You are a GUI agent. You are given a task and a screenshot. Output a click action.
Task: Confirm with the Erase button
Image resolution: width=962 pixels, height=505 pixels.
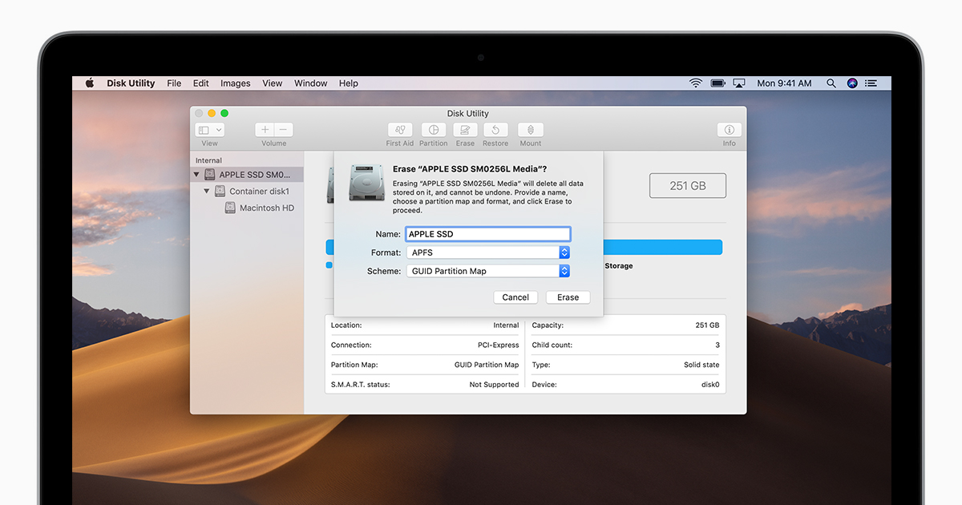(x=568, y=297)
